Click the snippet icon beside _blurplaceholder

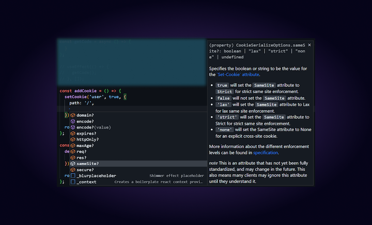[73, 176]
